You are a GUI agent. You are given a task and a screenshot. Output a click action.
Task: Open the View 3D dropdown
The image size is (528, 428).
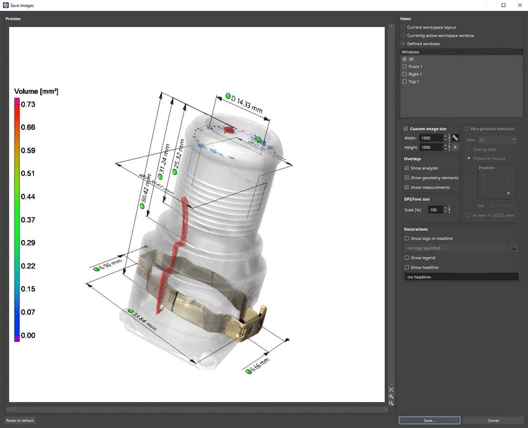497,139
